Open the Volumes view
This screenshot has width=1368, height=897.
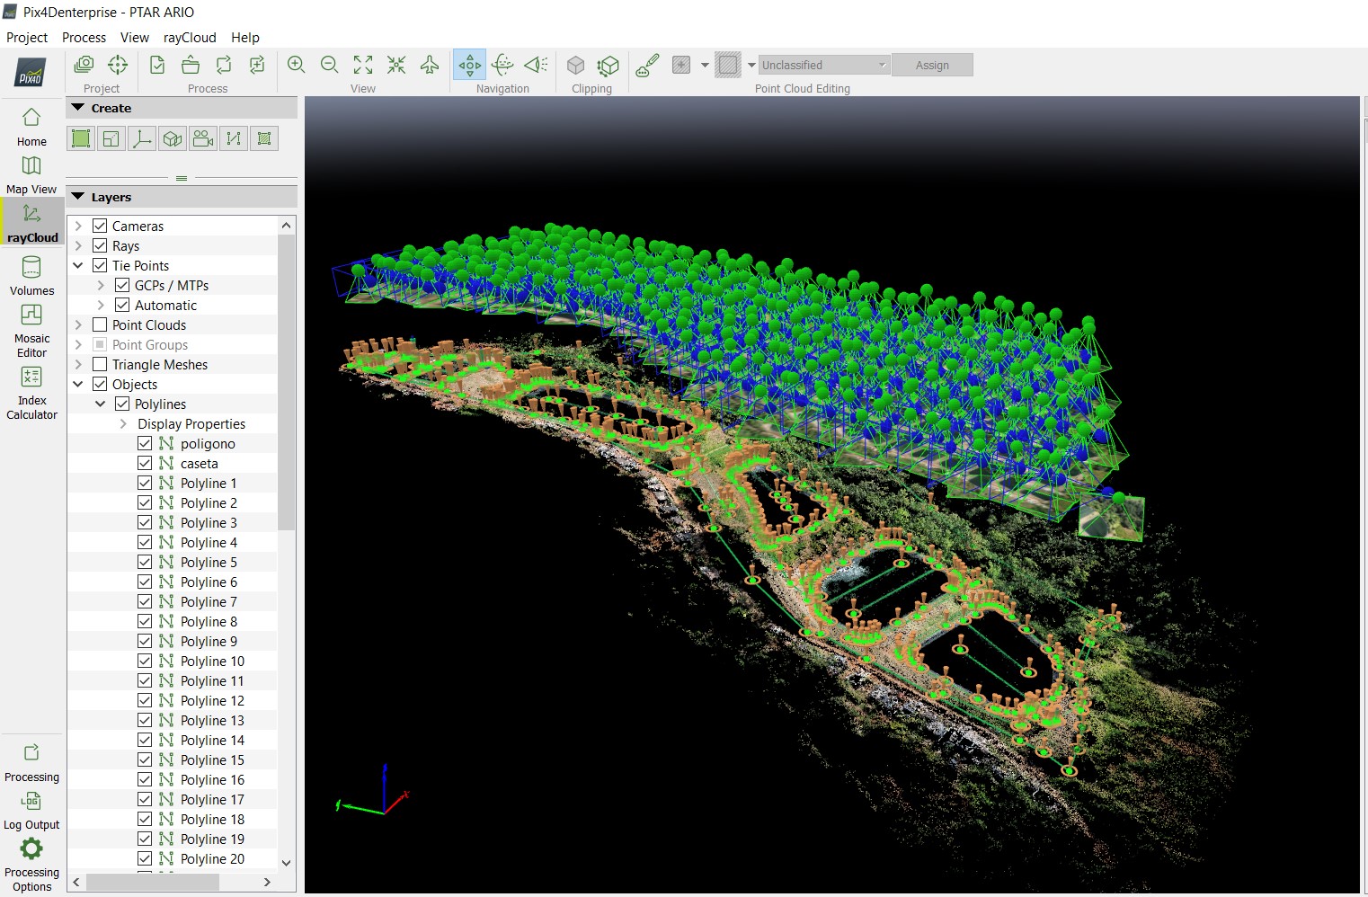(x=31, y=276)
